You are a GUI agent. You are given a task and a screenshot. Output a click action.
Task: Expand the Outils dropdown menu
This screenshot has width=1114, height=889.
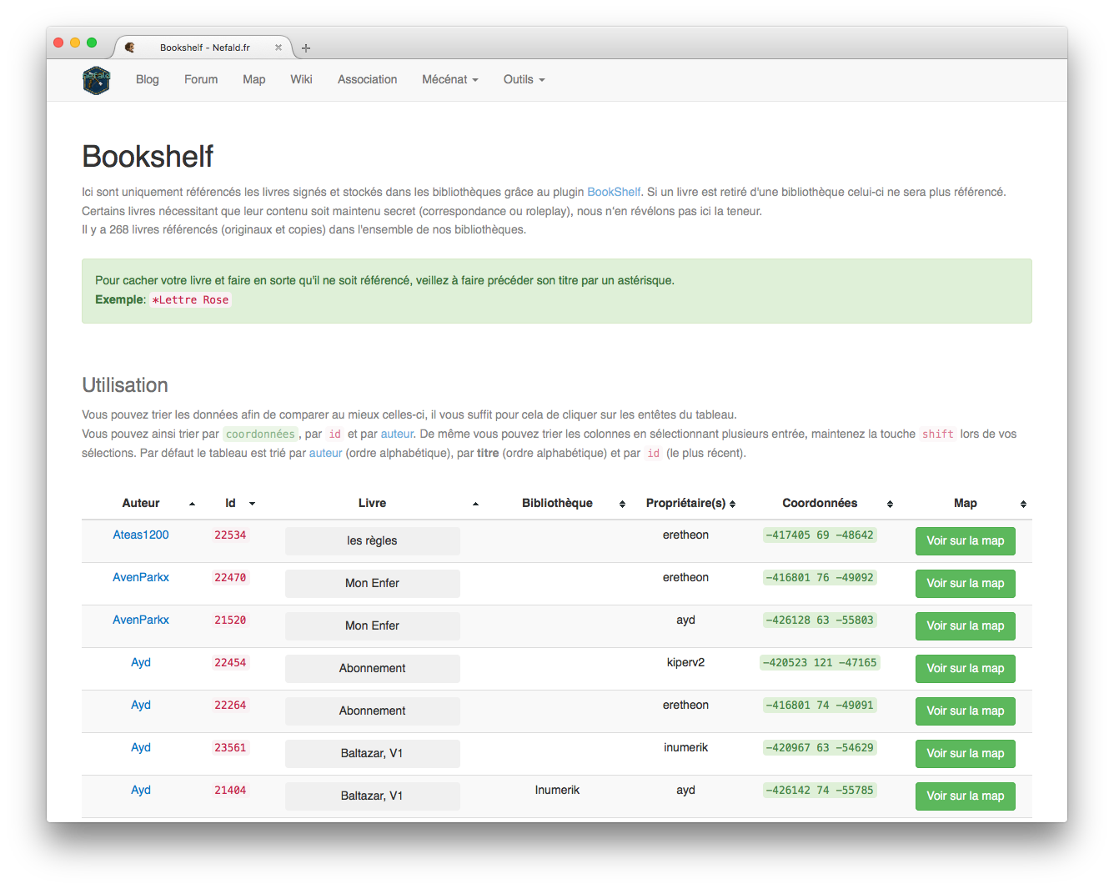point(524,79)
